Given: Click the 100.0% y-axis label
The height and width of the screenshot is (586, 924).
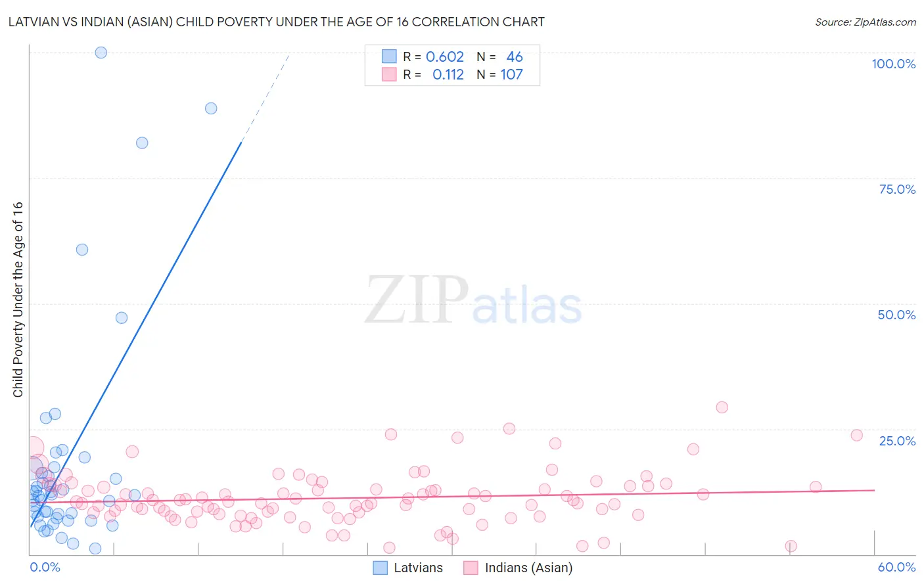Looking at the screenshot, I should pyautogui.click(x=893, y=64).
